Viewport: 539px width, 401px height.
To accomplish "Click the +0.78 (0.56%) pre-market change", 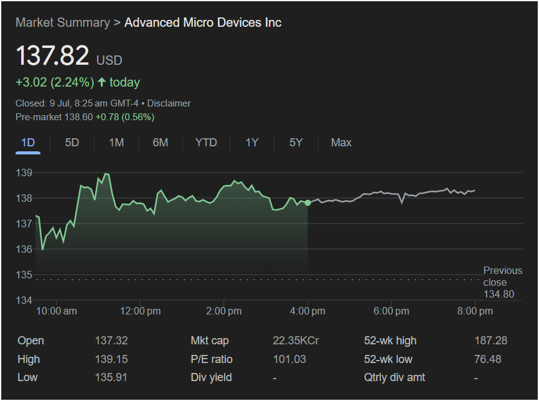I will pyautogui.click(x=124, y=117).
